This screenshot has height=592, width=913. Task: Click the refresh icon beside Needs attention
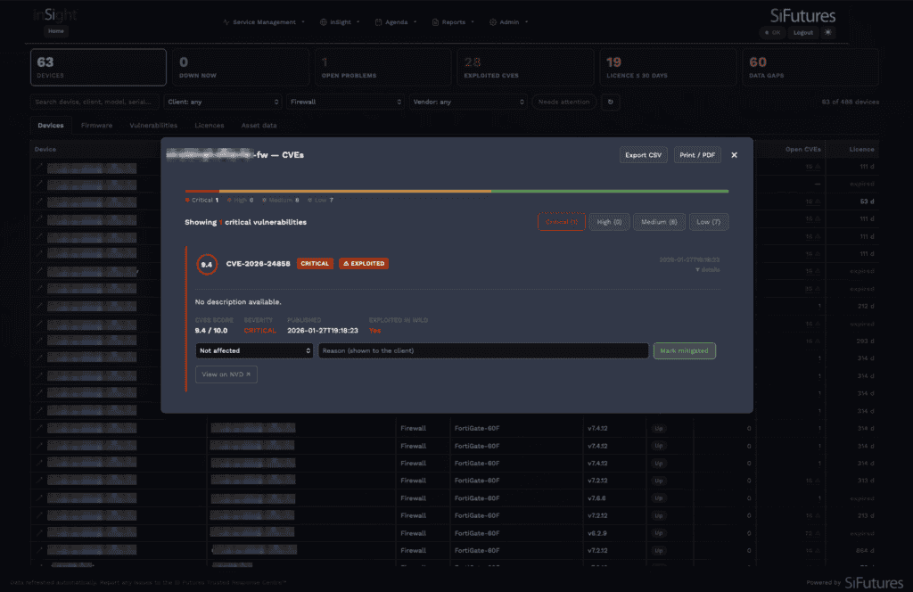pyautogui.click(x=610, y=102)
